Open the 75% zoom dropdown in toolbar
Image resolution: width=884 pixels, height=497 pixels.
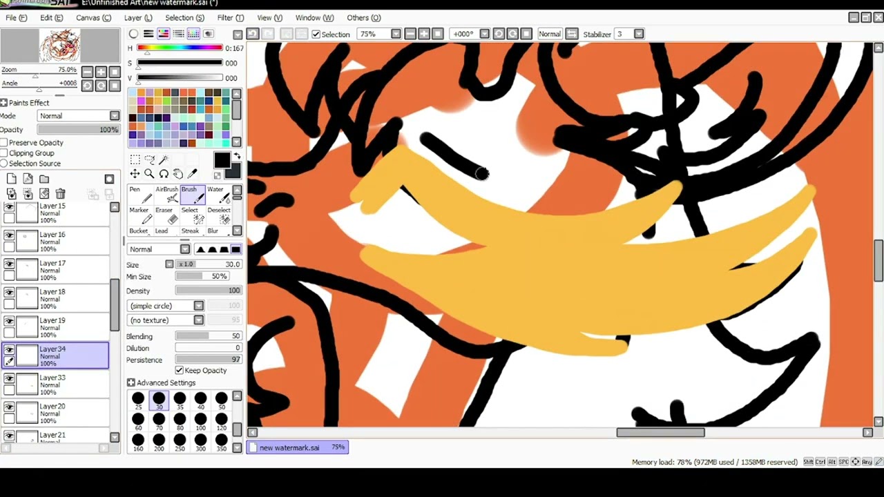pyautogui.click(x=396, y=34)
